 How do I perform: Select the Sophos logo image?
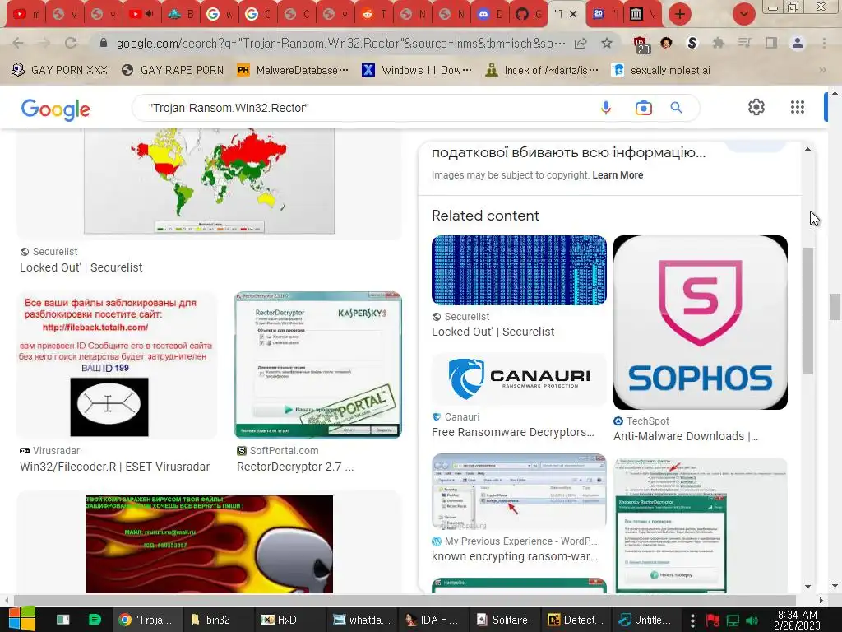[701, 323]
